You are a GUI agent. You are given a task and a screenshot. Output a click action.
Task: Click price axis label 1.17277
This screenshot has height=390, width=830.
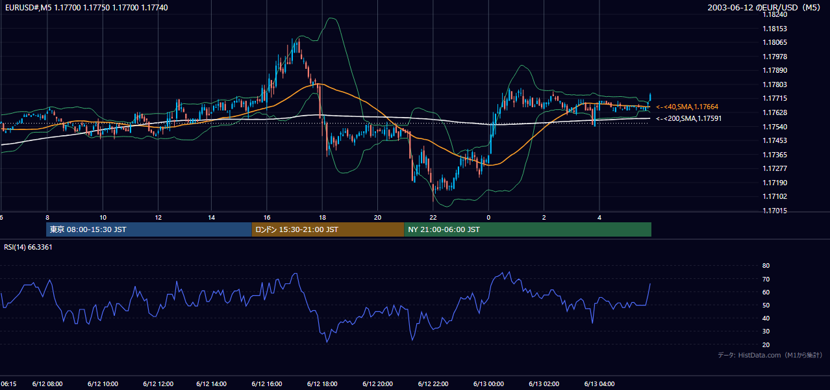coord(775,169)
